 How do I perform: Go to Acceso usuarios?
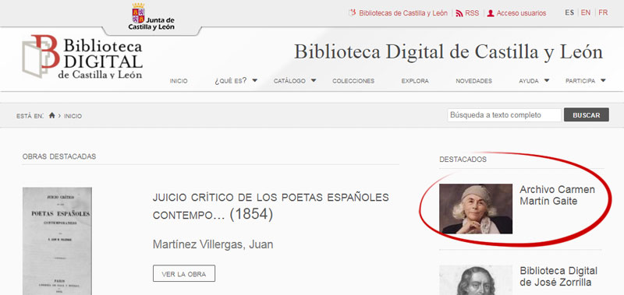click(x=521, y=13)
